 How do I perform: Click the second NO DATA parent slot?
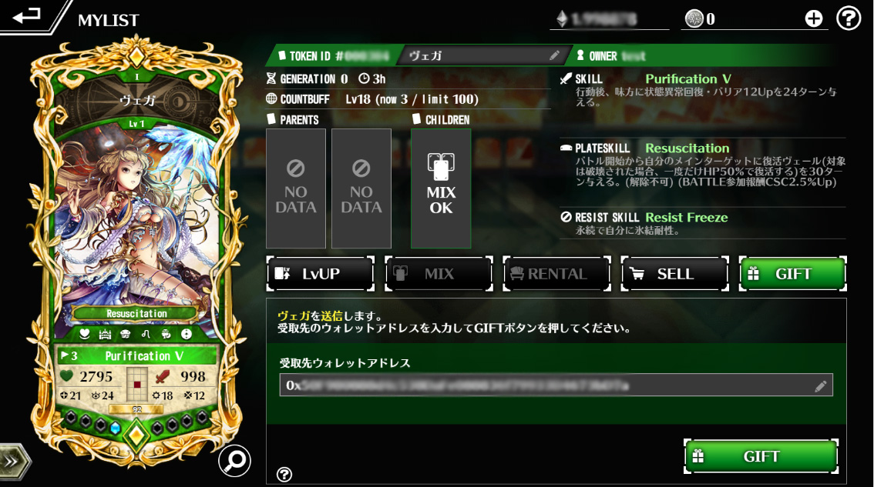click(x=361, y=188)
